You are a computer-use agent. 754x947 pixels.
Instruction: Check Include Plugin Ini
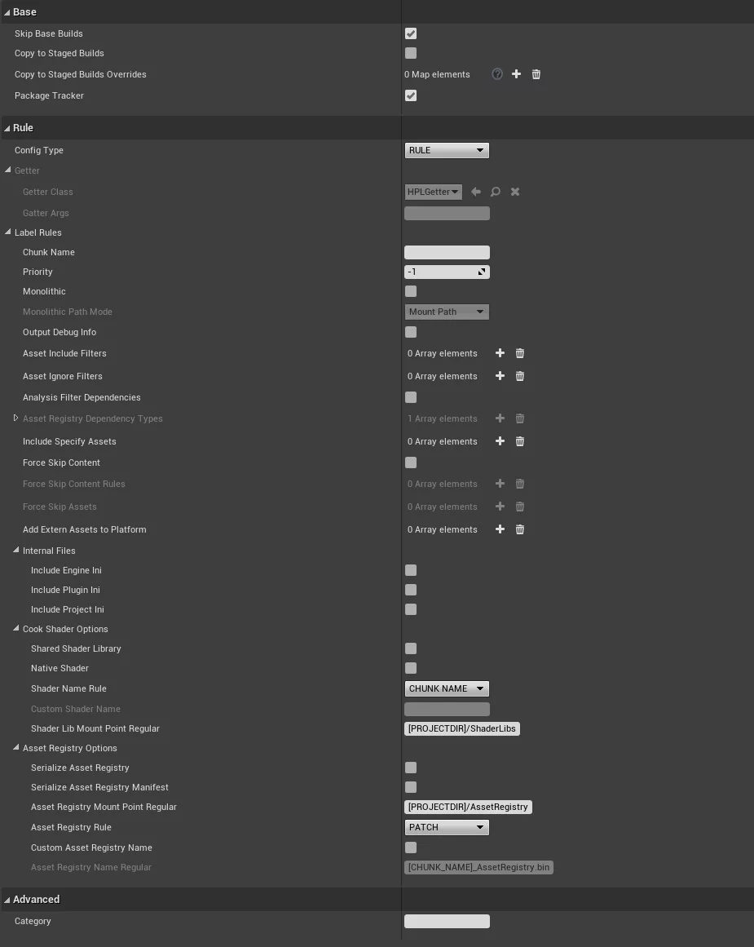(x=411, y=590)
